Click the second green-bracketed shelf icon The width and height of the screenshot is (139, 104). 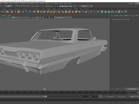[x=55, y=12]
